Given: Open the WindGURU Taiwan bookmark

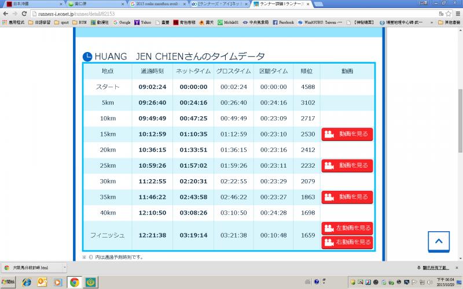Looking at the screenshot, I should pyautogui.click(x=320, y=23).
